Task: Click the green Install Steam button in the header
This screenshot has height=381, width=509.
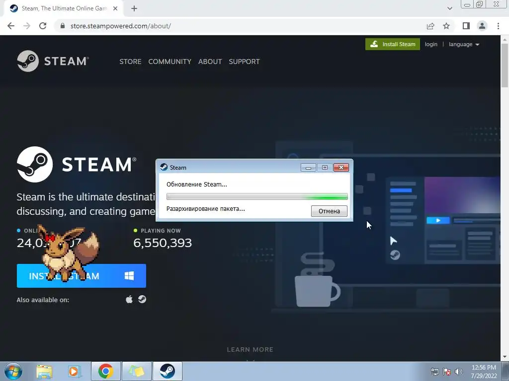Action: click(x=393, y=44)
